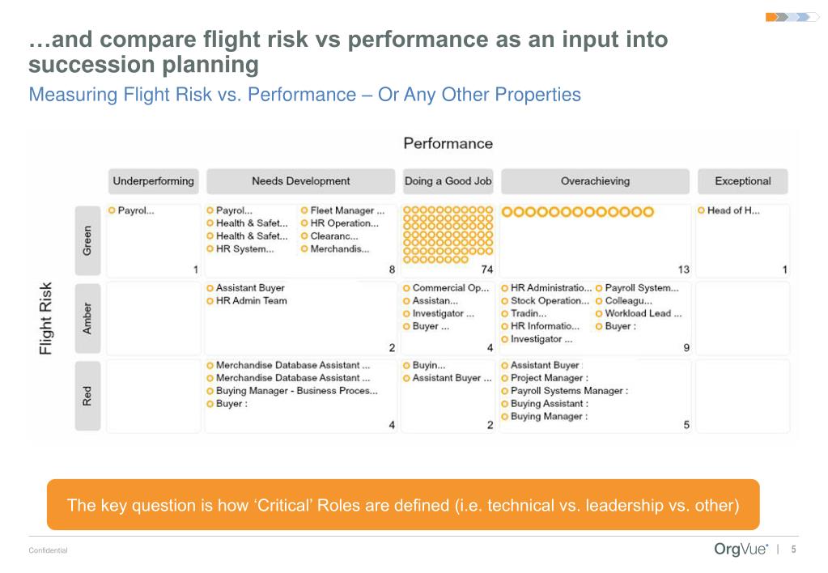Click the Fleet Manager circle marker

pos(304,211)
